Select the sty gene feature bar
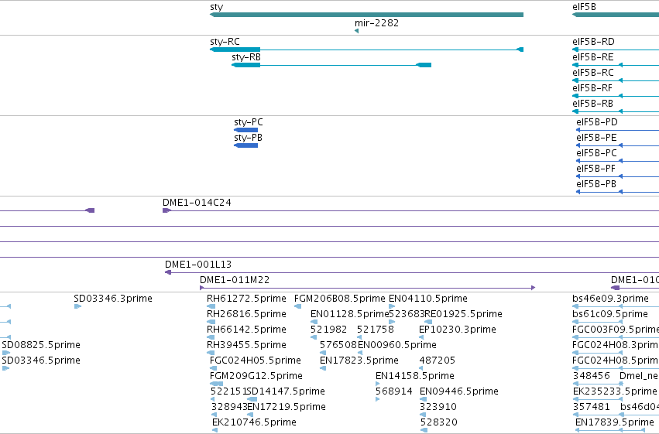The image size is (659, 434). pyautogui.click(x=366, y=15)
